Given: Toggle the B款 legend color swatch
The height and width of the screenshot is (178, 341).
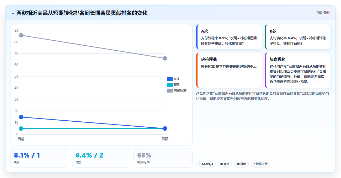Looking at the screenshot, I should click(170, 85).
